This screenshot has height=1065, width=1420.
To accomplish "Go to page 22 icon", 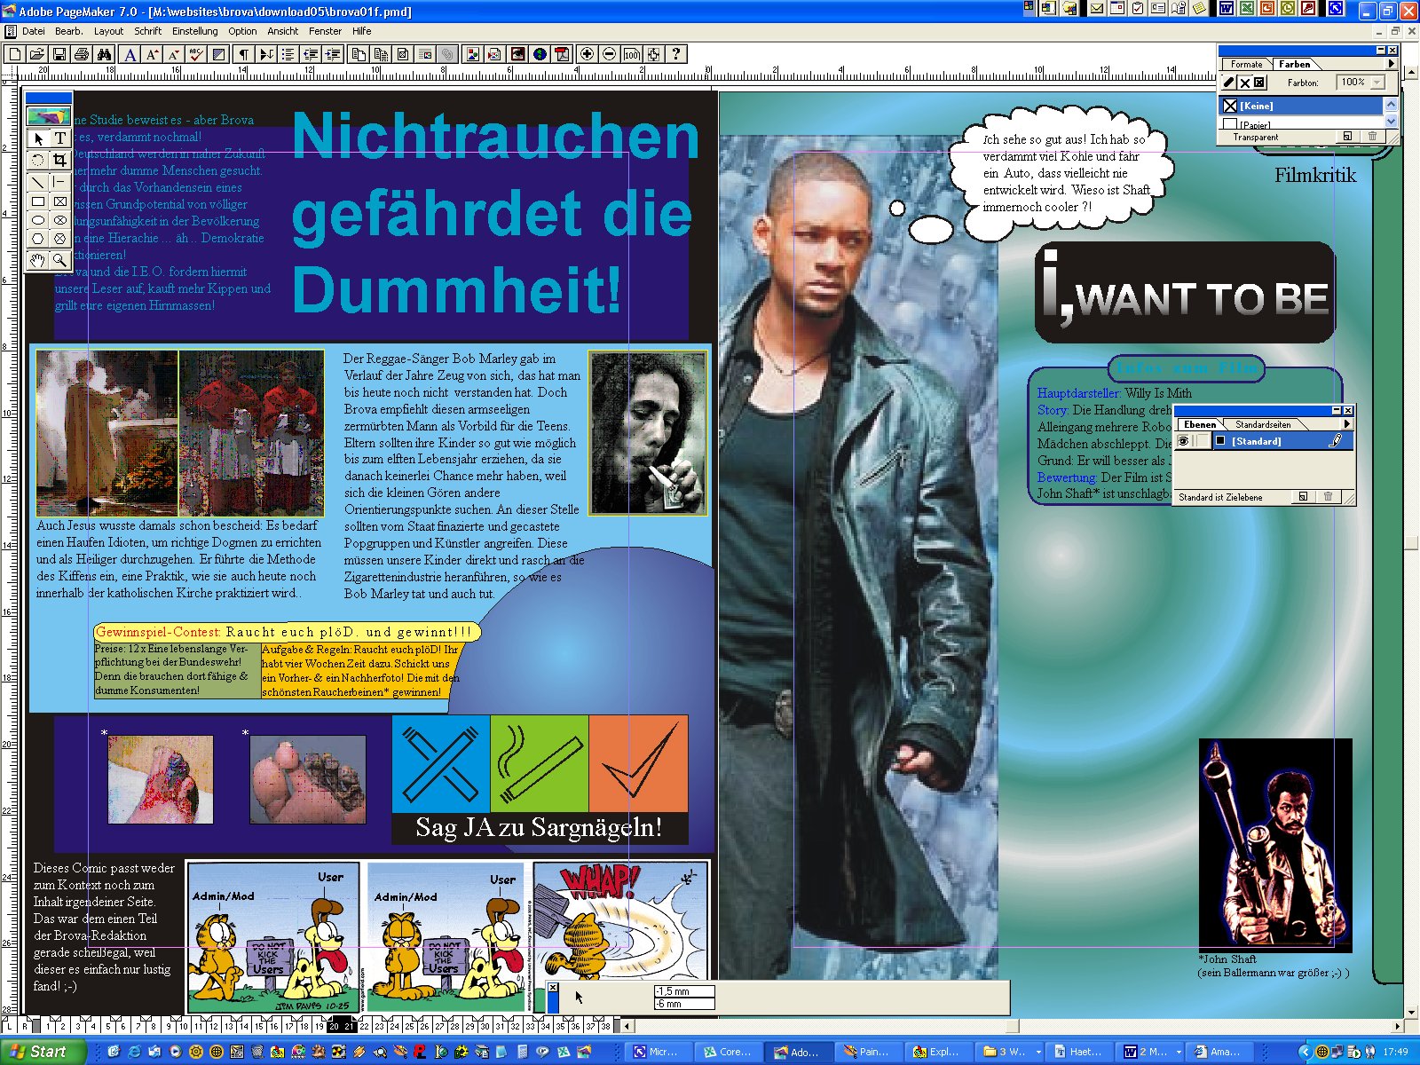I will tap(364, 1026).
